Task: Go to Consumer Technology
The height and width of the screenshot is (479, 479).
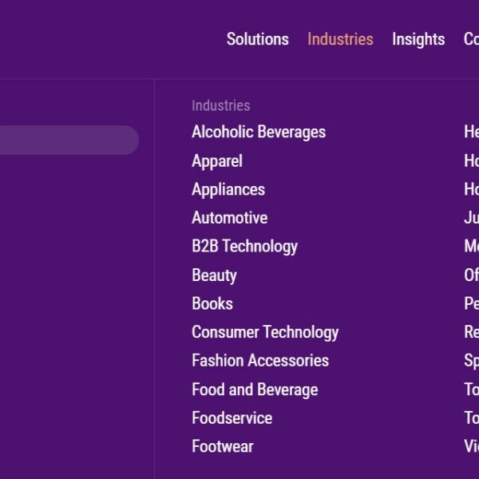Action: pos(265,333)
